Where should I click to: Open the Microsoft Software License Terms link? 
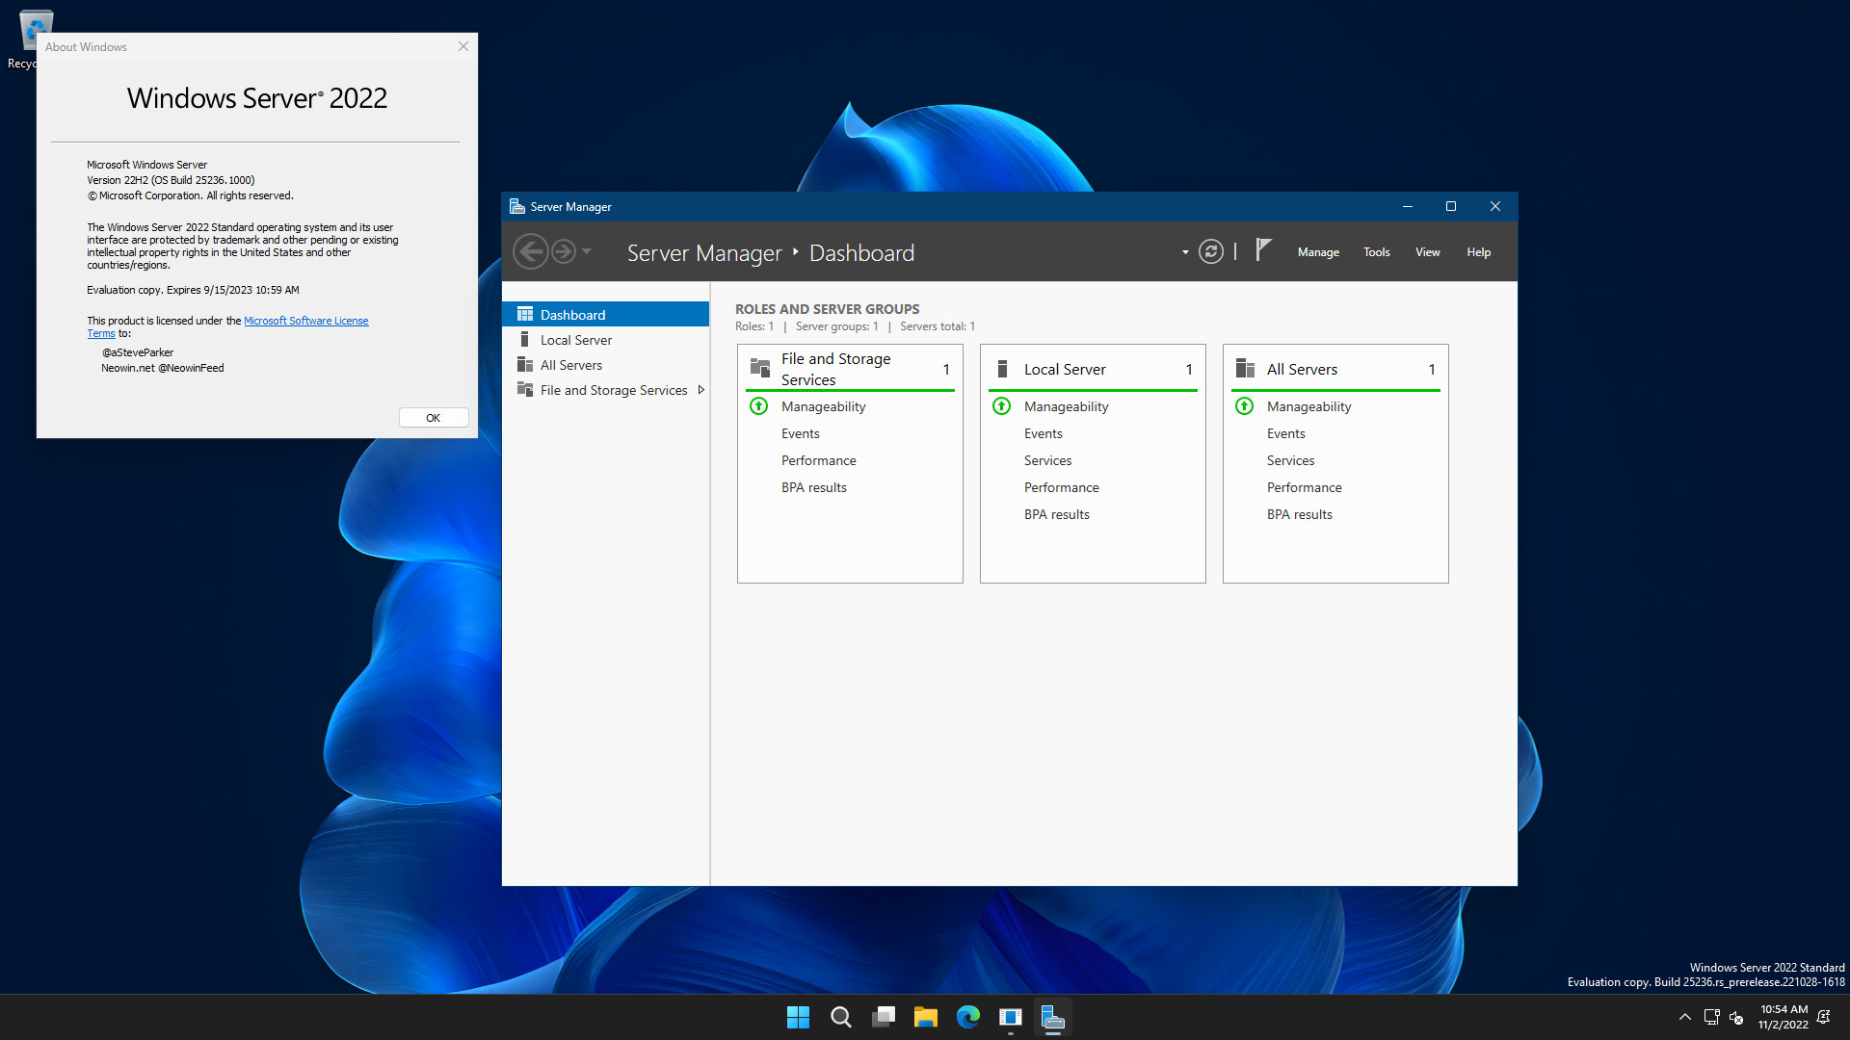click(306, 320)
